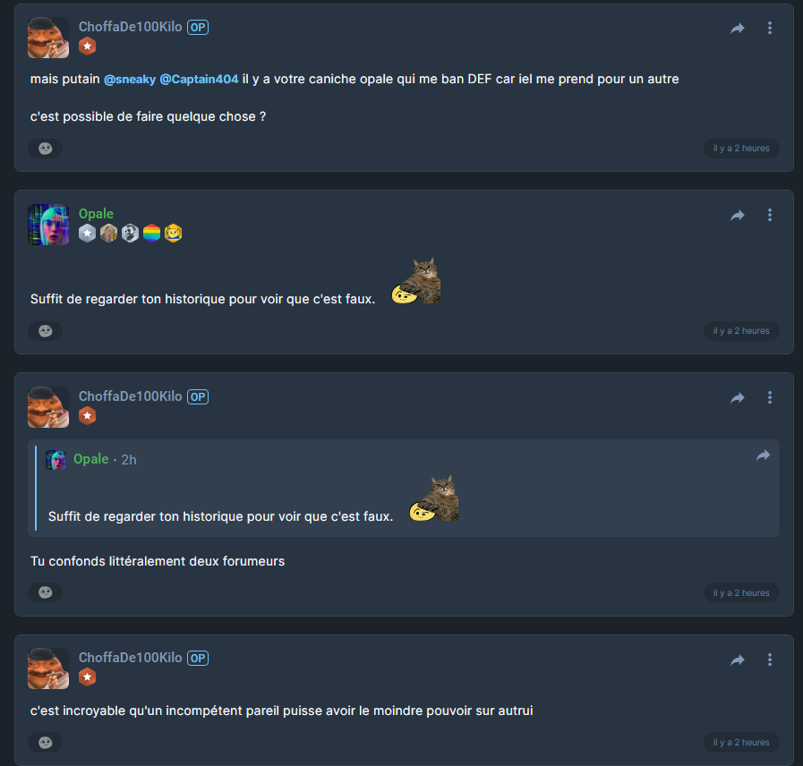The image size is (803, 766).
Task: Click the @Captain404 mention link
Action: [x=199, y=79]
